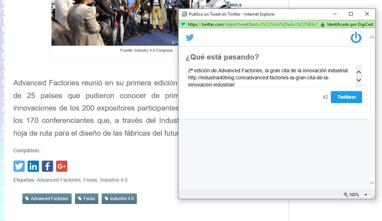The height and width of the screenshot is (221, 382).
Task: Click the popup page scrollbar up arrow
Action: [372, 38]
